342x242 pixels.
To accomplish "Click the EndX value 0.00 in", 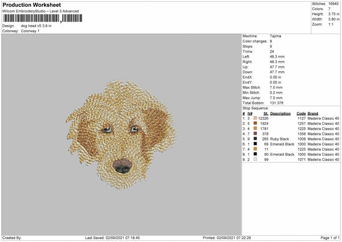I will pyautogui.click(x=275, y=77).
